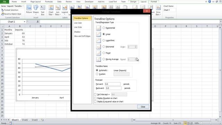Viewport: 222px width, 125px height.
Task: Click the Close button in Format Trendline
Action: click(x=143, y=107)
